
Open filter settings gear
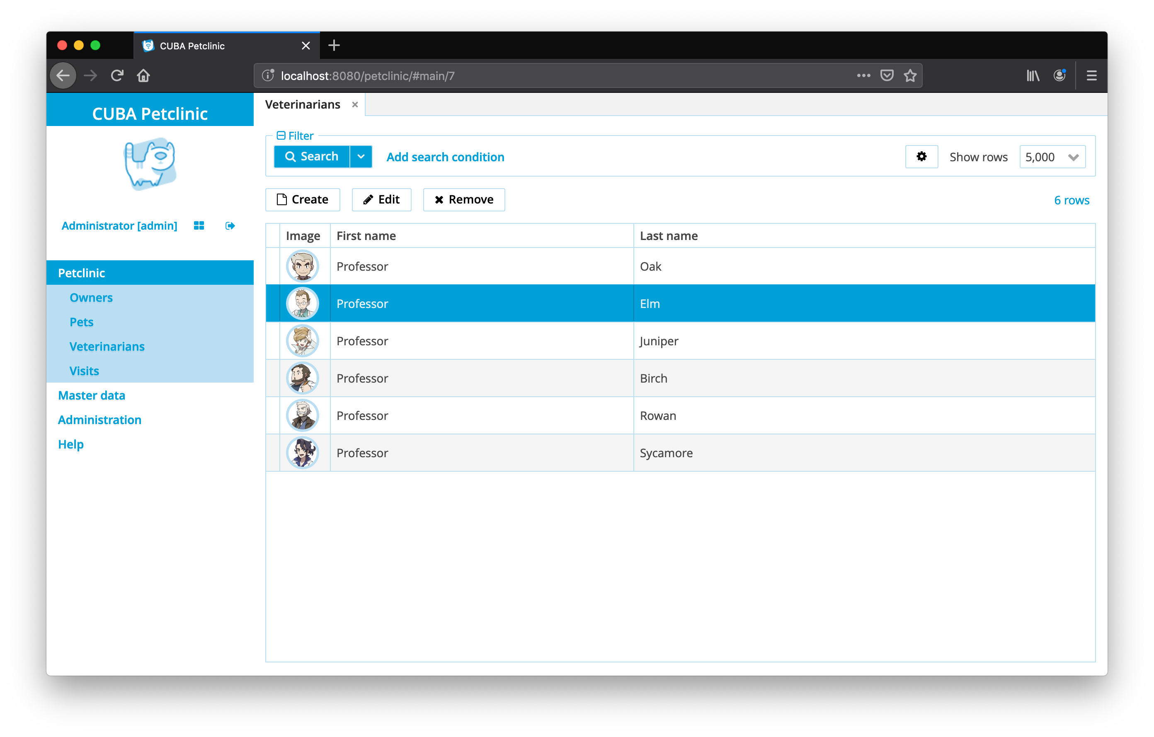pyautogui.click(x=921, y=157)
